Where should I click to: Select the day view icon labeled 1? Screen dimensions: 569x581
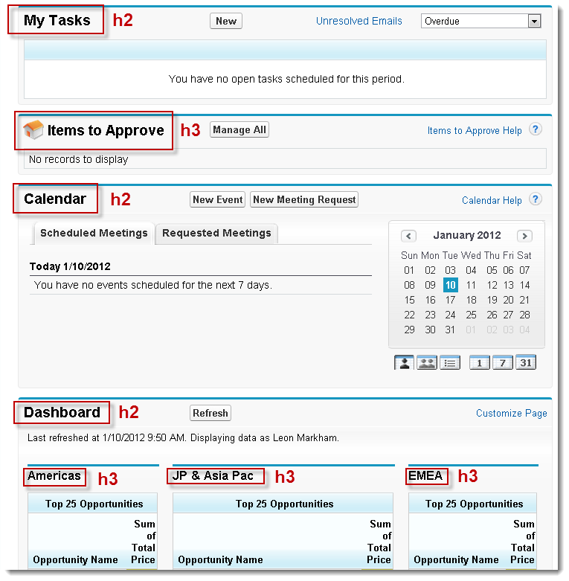click(x=479, y=362)
